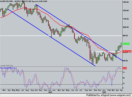132x97 pixels.
Task: Click the Copyright 2007 eSignal notice
Action: [7, 65]
